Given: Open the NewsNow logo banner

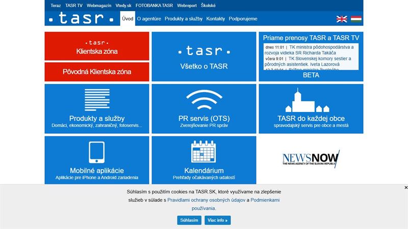Looking at the screenshot, I should (x=311, y=159).
